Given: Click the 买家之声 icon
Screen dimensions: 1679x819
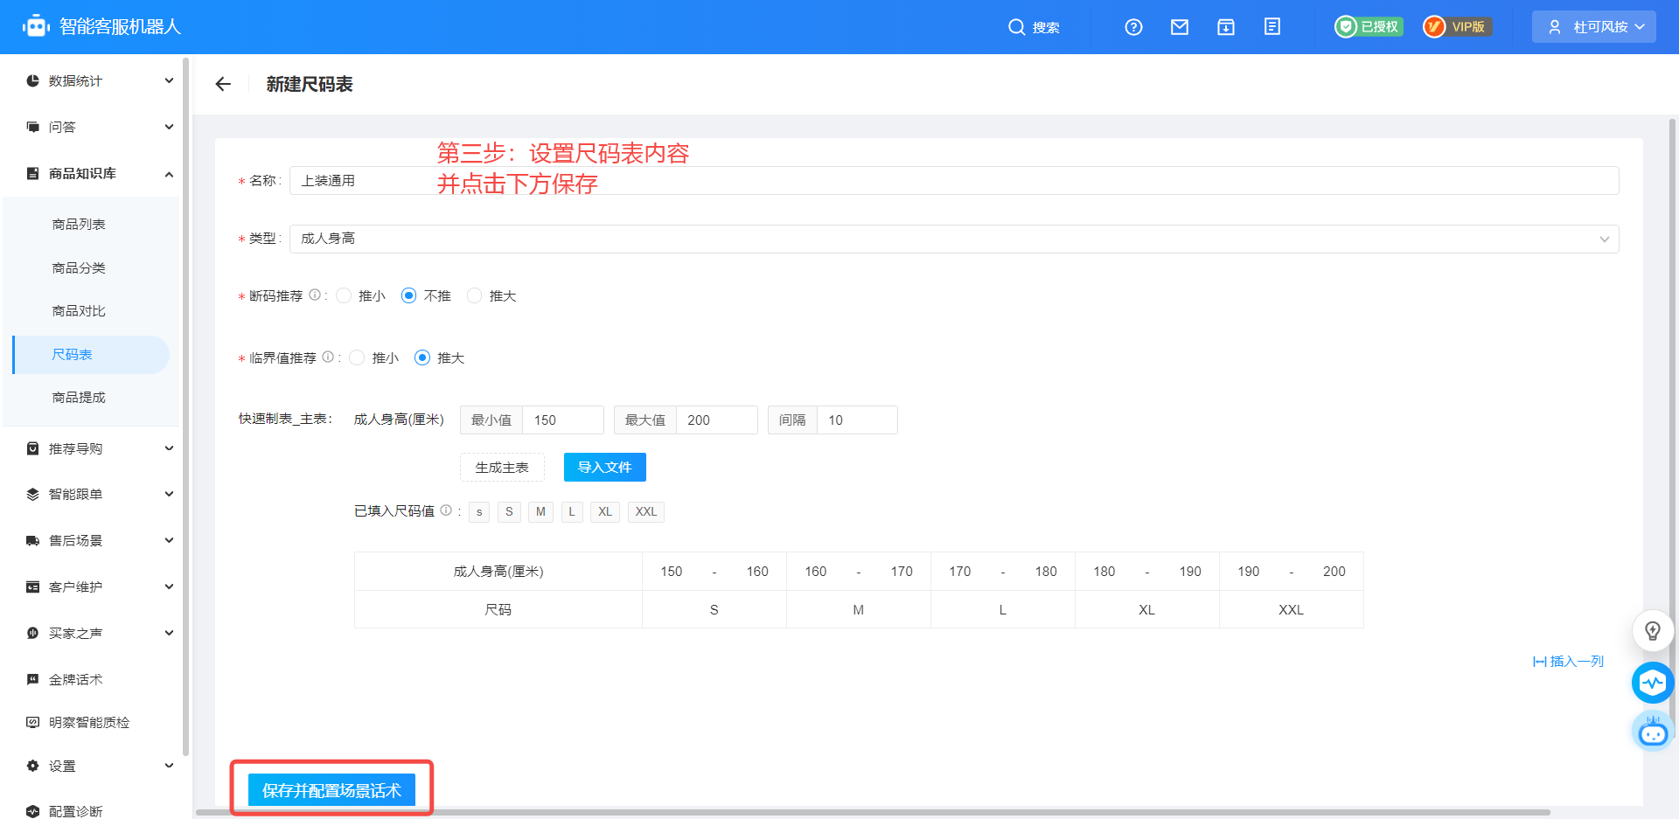Looking at the screenshot, I should click(32, 633).
